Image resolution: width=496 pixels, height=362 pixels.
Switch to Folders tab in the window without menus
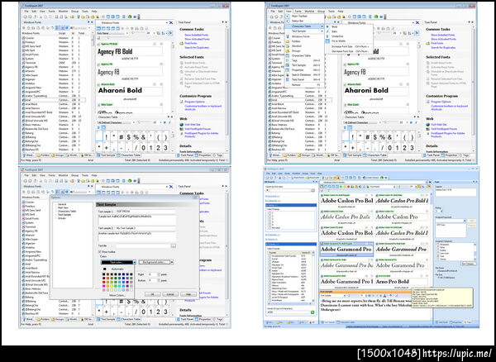point(43,155)
